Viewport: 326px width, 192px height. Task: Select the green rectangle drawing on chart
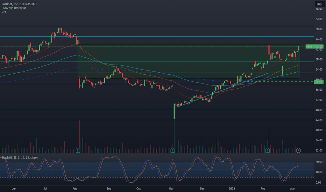[x=189, y=61]
